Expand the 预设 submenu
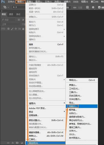The image size is (104, 145). pos(46,112)
